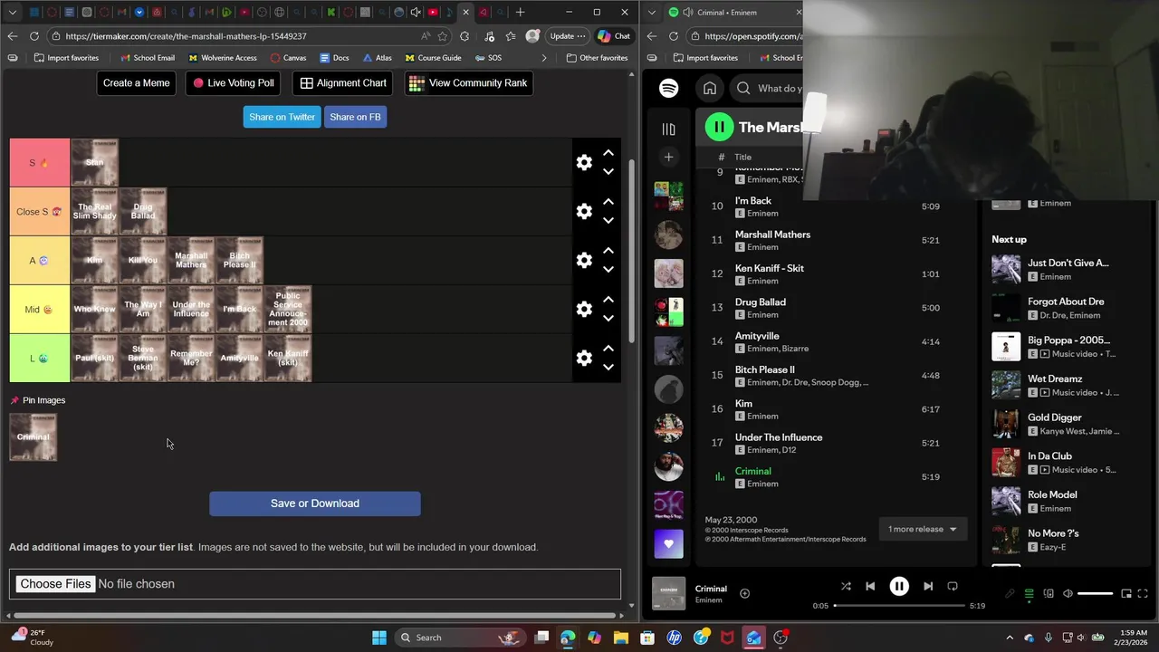This screenshot has height=652, width=1159.
Task: Move the L tier row down
Action: (x=608, y=368)
